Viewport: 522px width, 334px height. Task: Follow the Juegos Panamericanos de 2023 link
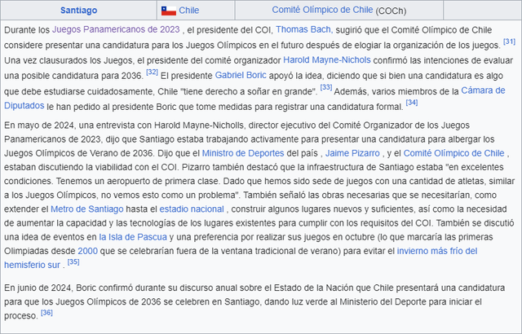click(x=116, y=29)
